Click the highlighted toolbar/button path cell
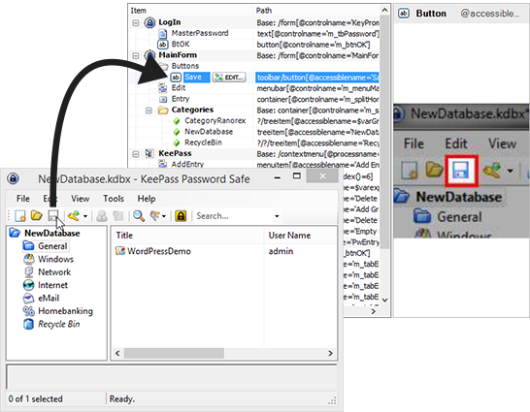Image resolution: width=530 pixels, height=412 pixels. tap(317, 78)
